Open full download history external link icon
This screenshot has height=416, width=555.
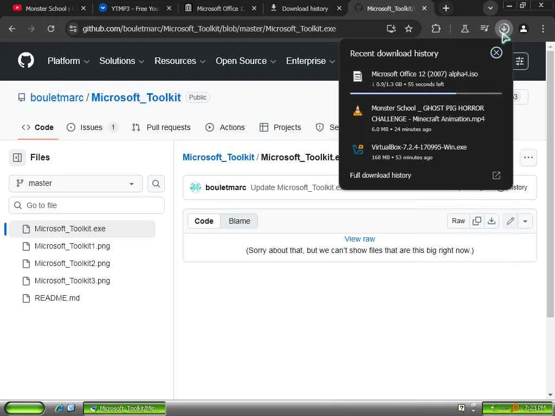click(x=496, y=175)
